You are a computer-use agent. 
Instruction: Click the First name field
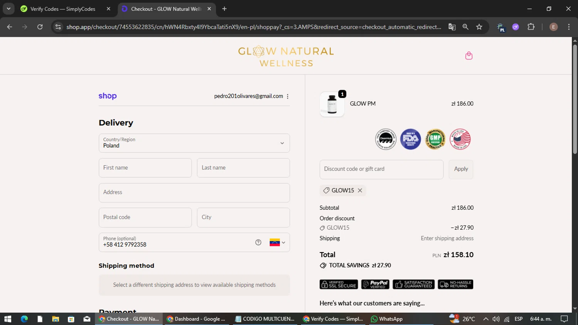(x=145, y=168)
